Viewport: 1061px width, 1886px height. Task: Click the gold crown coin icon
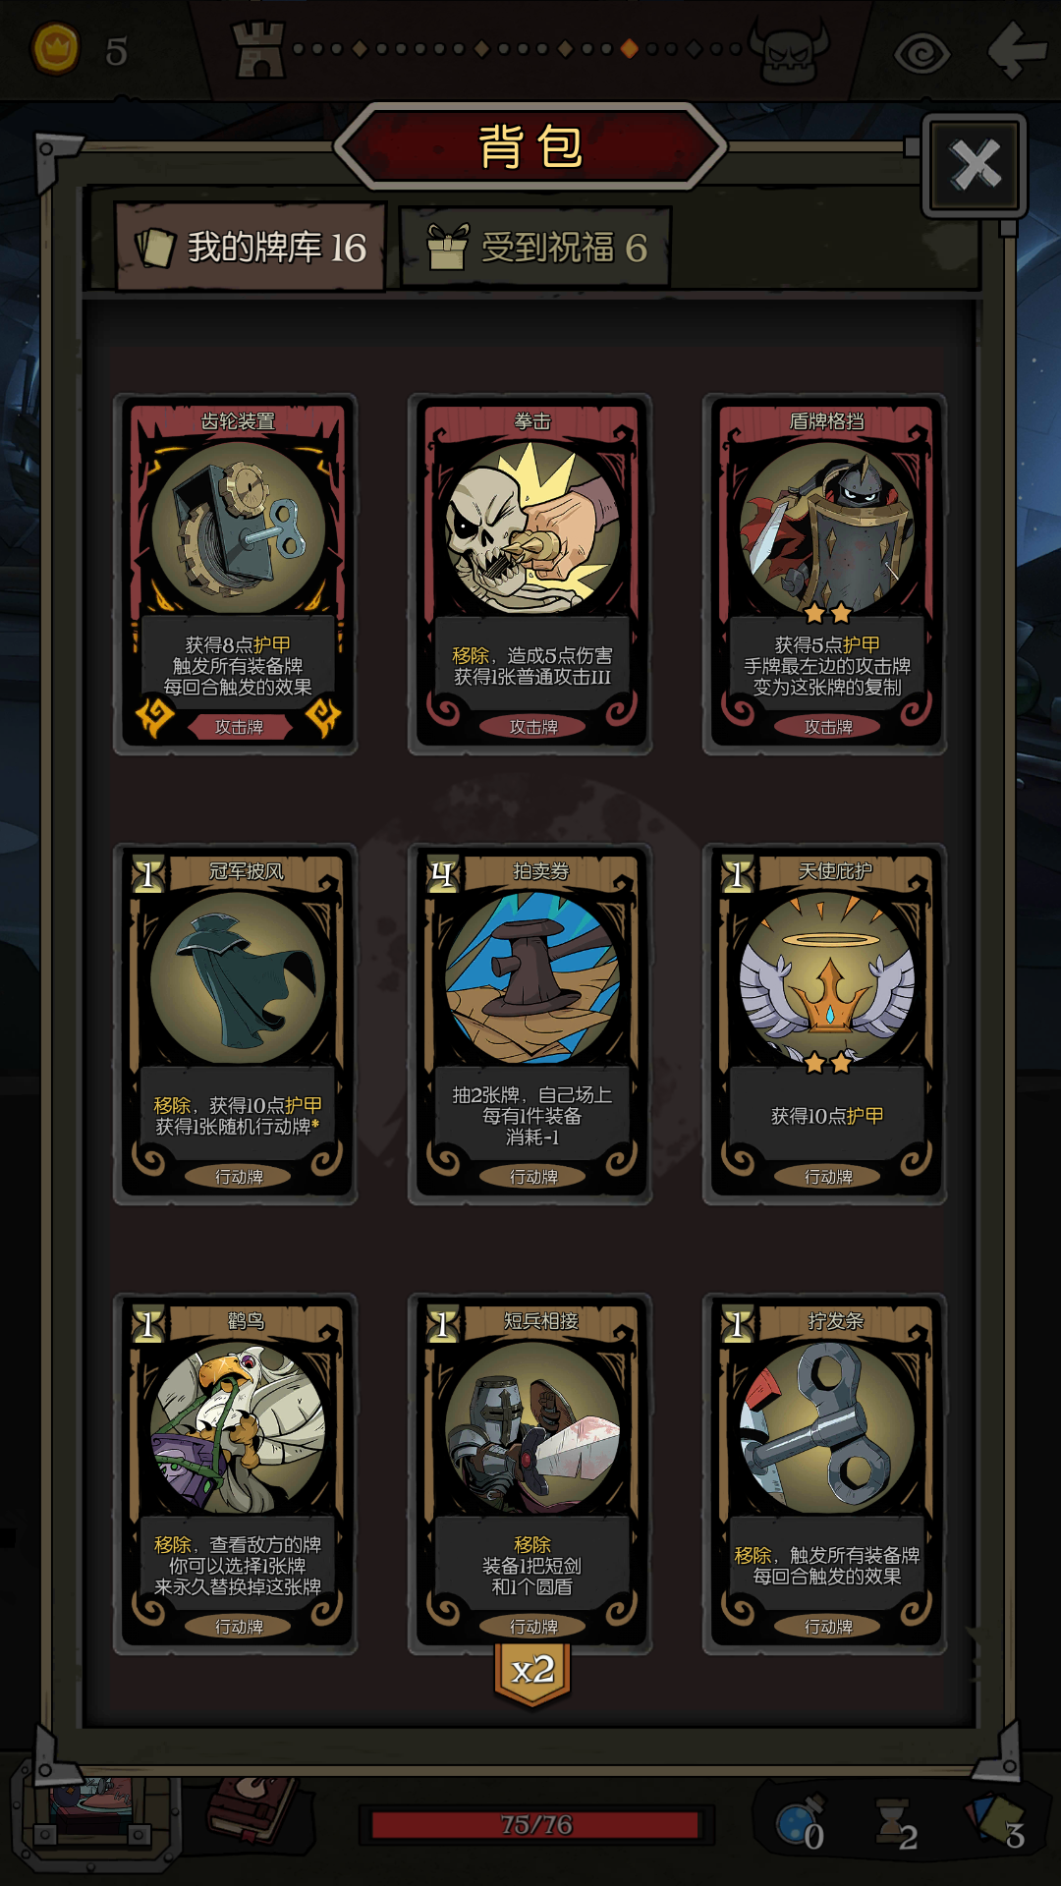pos(56,48)
